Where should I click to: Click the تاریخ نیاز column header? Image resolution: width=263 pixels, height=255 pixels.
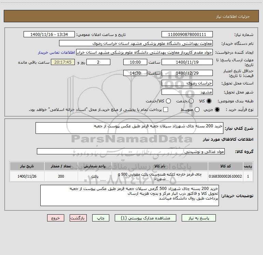(x=27, y=166)
